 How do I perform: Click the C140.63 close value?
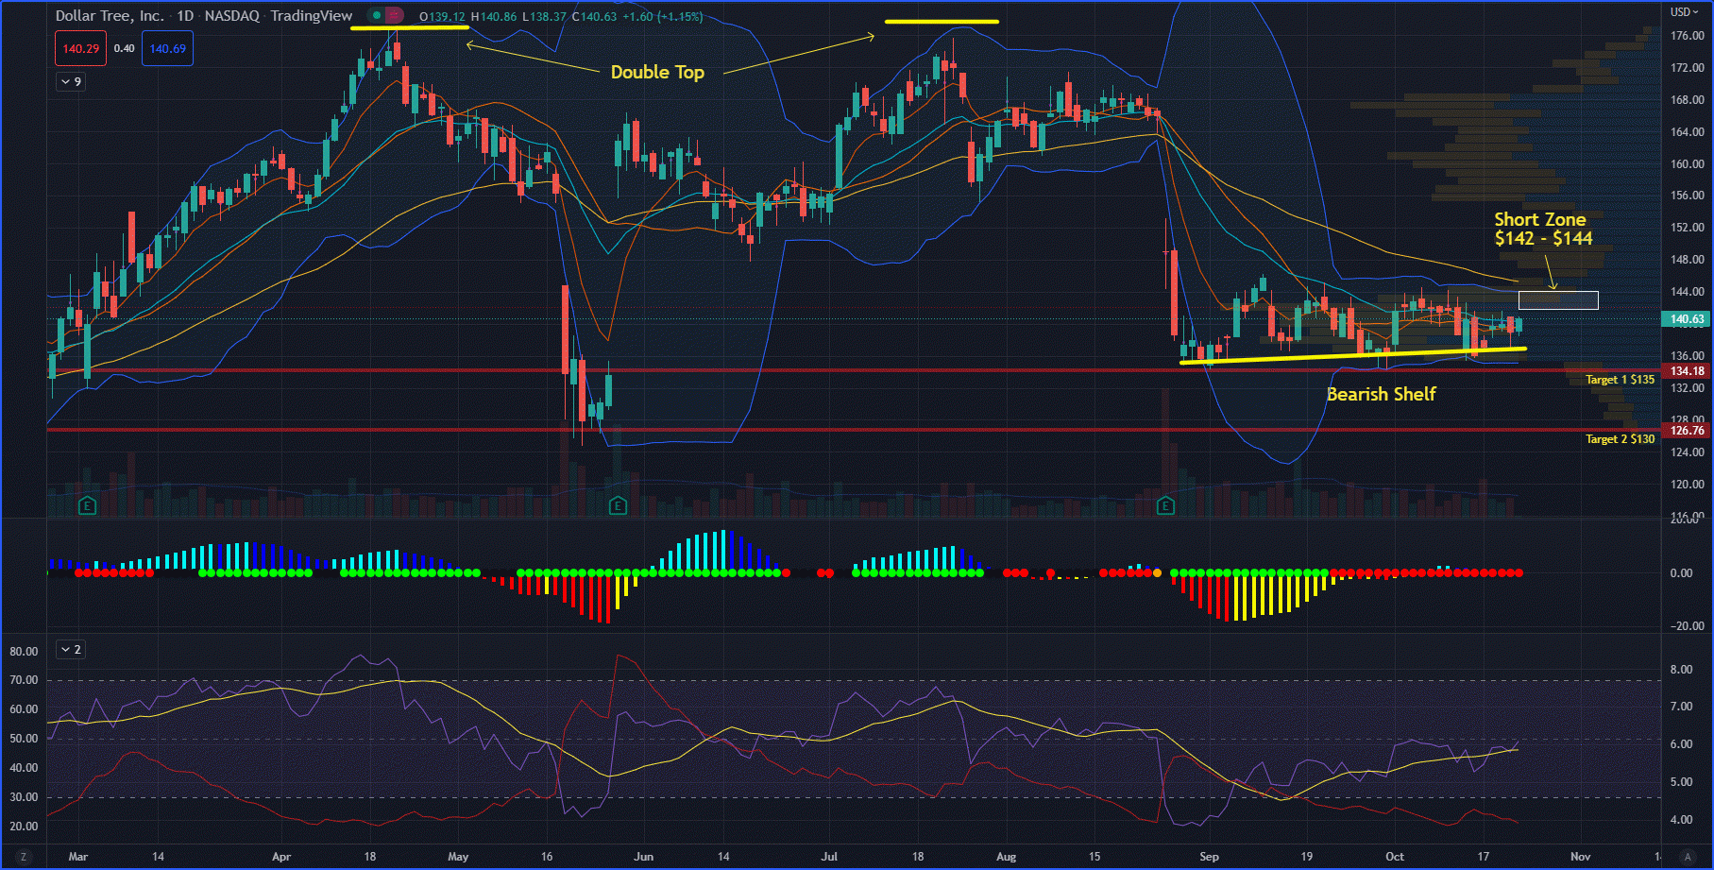(x=594, y=17)
